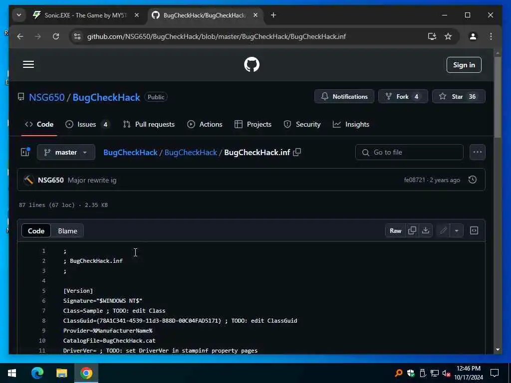Open the 'Major rewrite ig' commit message

tap(92, 180)
